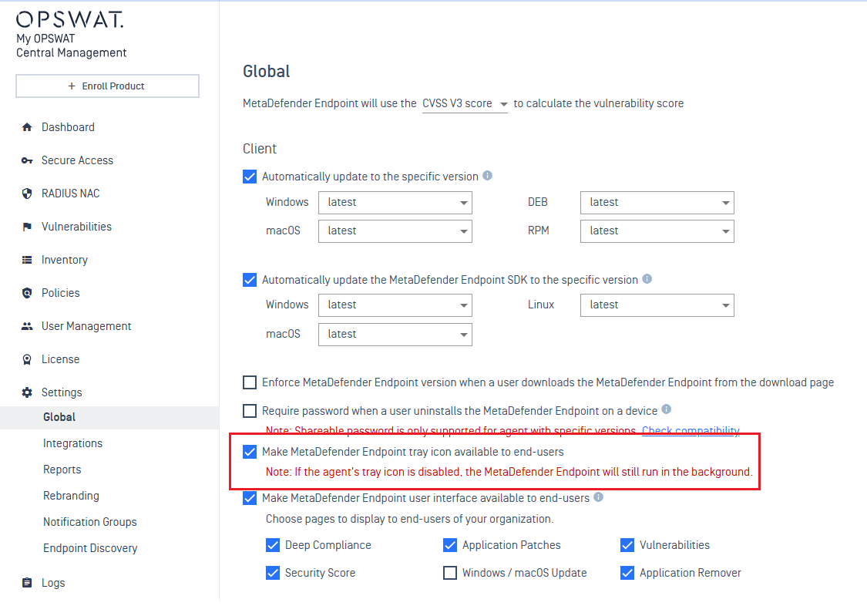This screenshot has width=867, height=606.
Task: Open SDK macOS version dropdown
Action: (x=395, y=335)
